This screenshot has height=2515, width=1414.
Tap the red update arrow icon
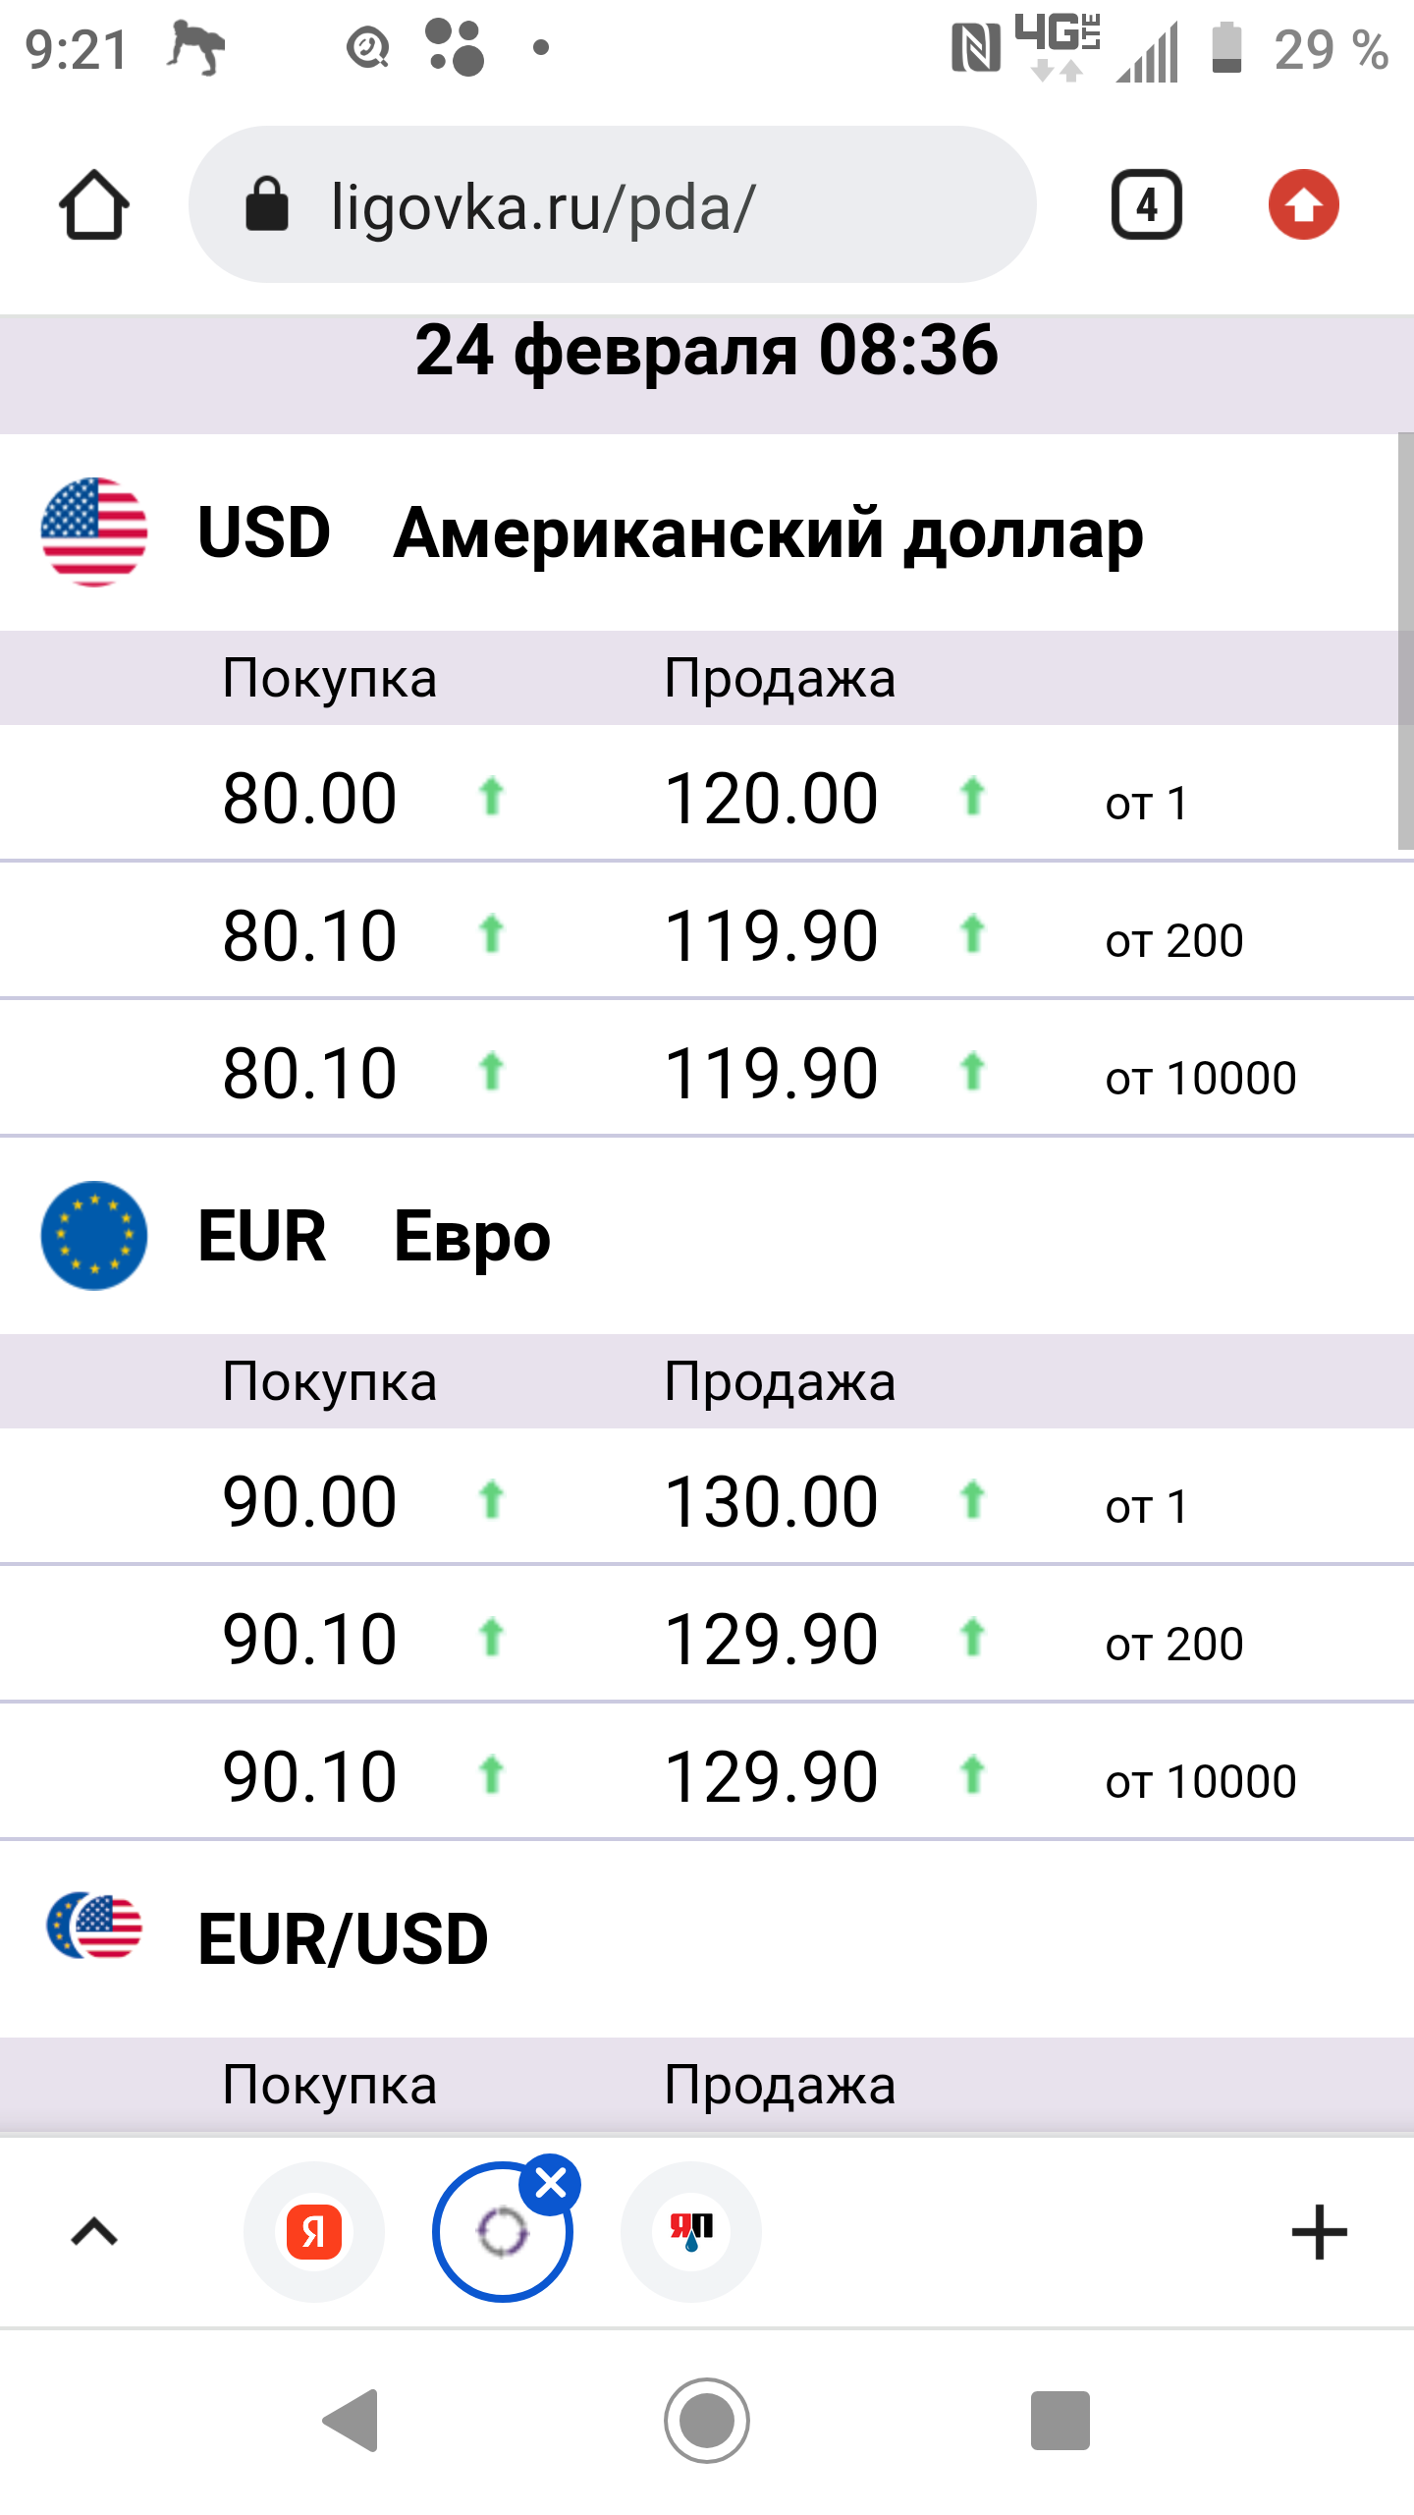pos(1303,205)
